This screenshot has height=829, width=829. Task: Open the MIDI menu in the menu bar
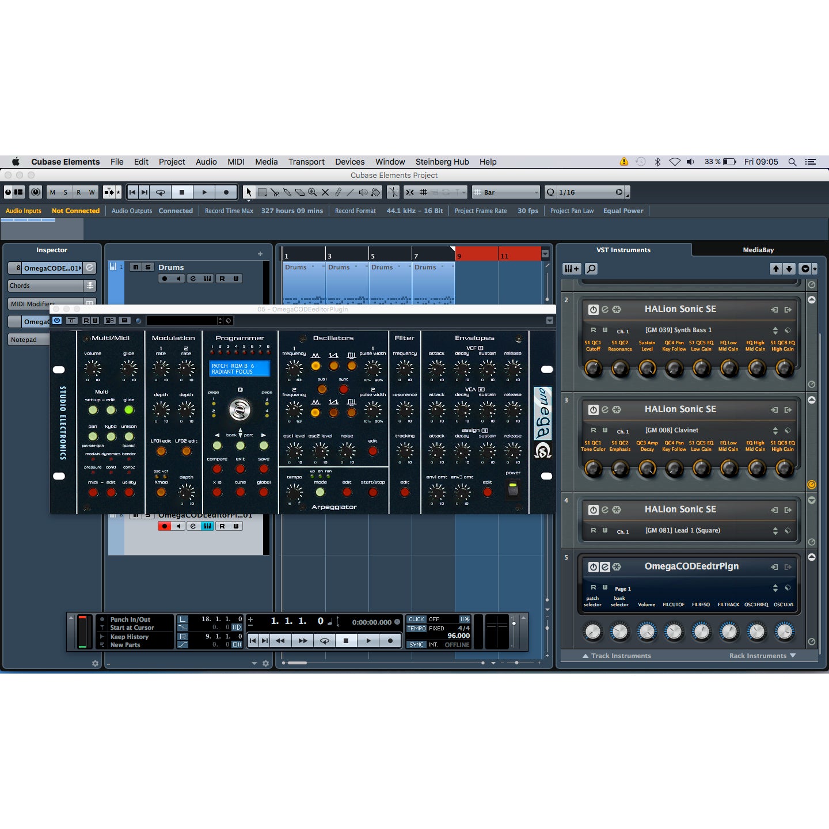(x=235, y=162)
